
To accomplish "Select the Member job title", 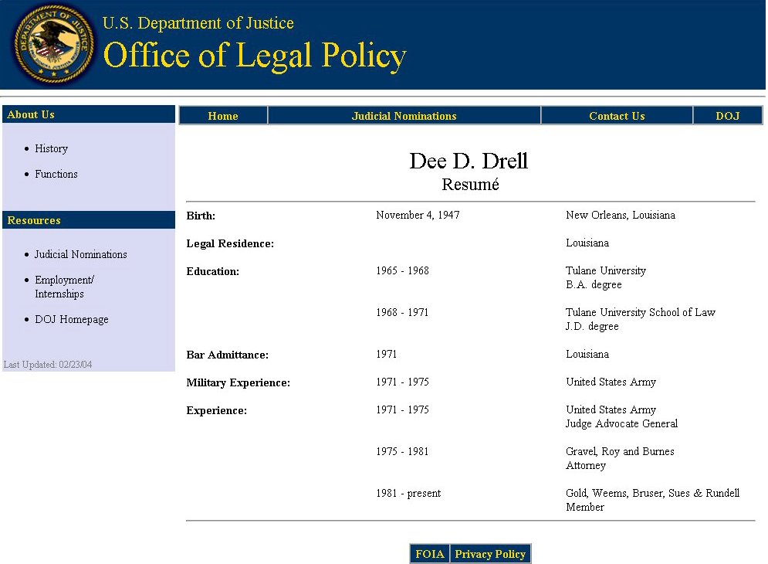I will coord(585,507).
